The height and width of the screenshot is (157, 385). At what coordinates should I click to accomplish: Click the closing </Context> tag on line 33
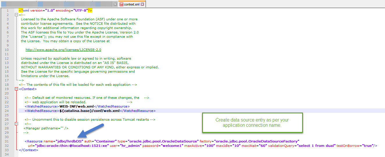(x=28, y=150)
